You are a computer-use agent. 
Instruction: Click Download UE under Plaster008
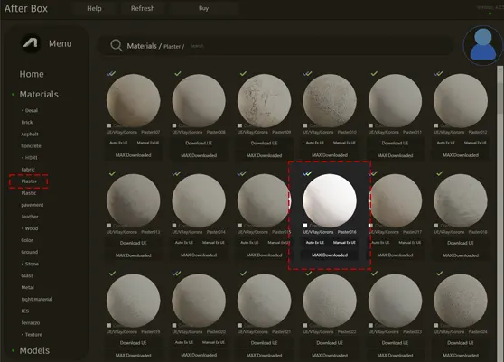click(199, 143)
